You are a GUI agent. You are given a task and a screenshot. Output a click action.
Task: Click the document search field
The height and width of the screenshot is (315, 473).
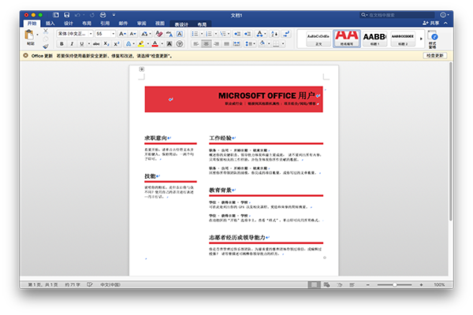click(x=397, y=15)
